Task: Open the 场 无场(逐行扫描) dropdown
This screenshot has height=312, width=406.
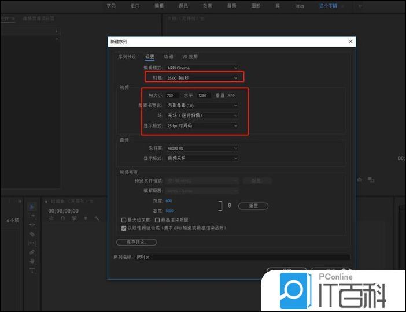Action: (x=202, y=116)
